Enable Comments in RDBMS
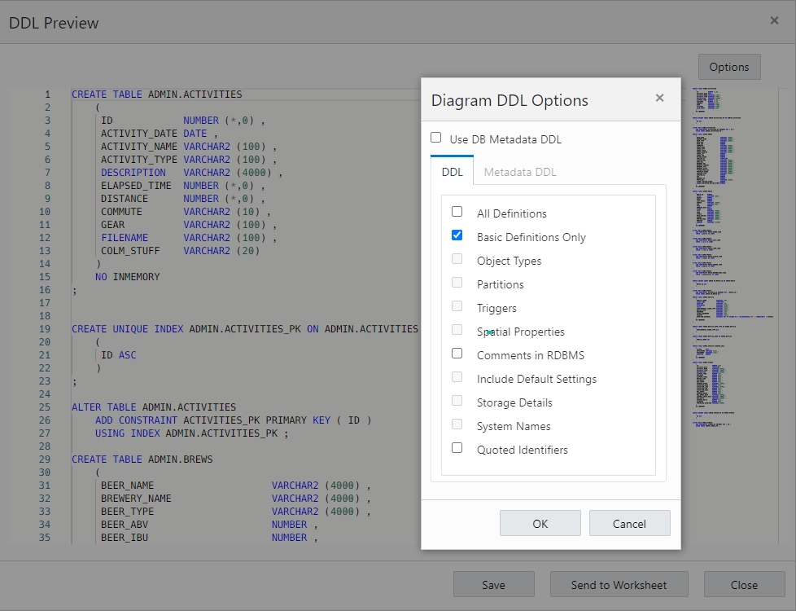796x611 pixels. (457, 354)
